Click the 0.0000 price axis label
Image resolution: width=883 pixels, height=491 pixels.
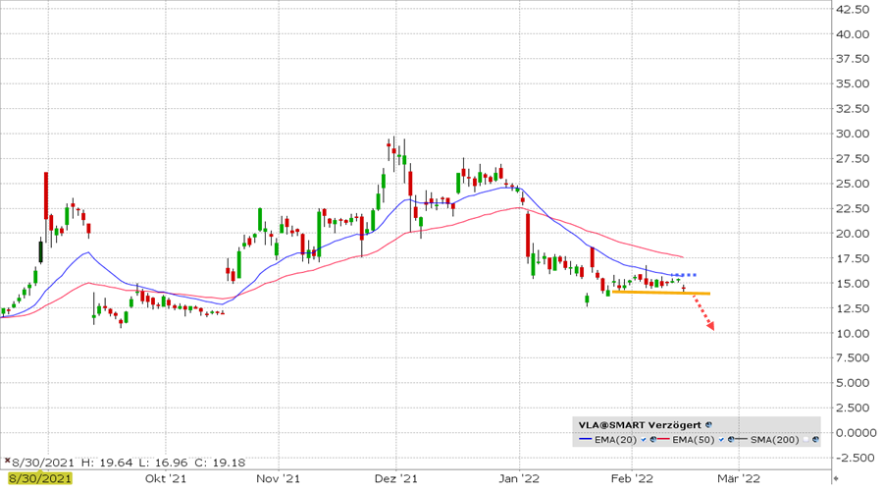point(856,433)
